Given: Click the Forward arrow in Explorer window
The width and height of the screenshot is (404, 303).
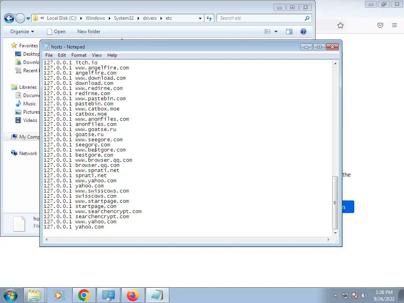Looking at the screenshot, I should pyautogui.click(x=21, y=18).
